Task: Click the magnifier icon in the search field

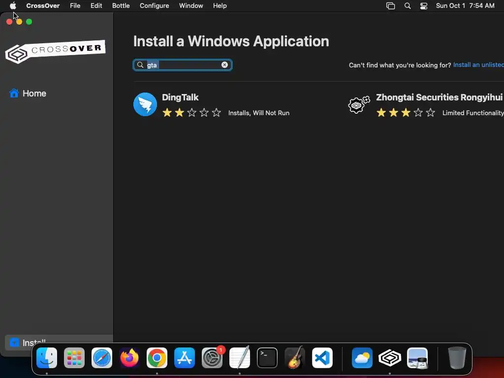Action: (x=140, y=65)
